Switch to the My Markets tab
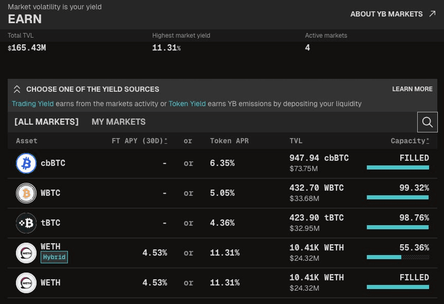Image resolution: width=444 pixels, height=304 pixels. click(x=118, y=122)
